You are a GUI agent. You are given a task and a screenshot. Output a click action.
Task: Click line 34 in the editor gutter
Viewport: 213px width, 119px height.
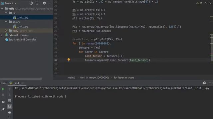(x=56, y=60)
